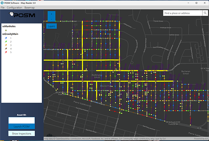Click the brown arrow for grade 4
Viewport: 209px width, 141px height.
(x=6, y=48)
